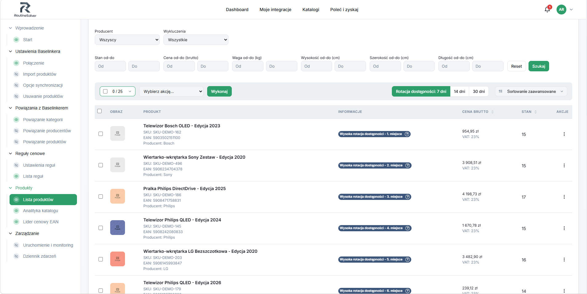Sort by Cena brutto column arrows
Screen dimensions: 587x294
coord(493,112)
